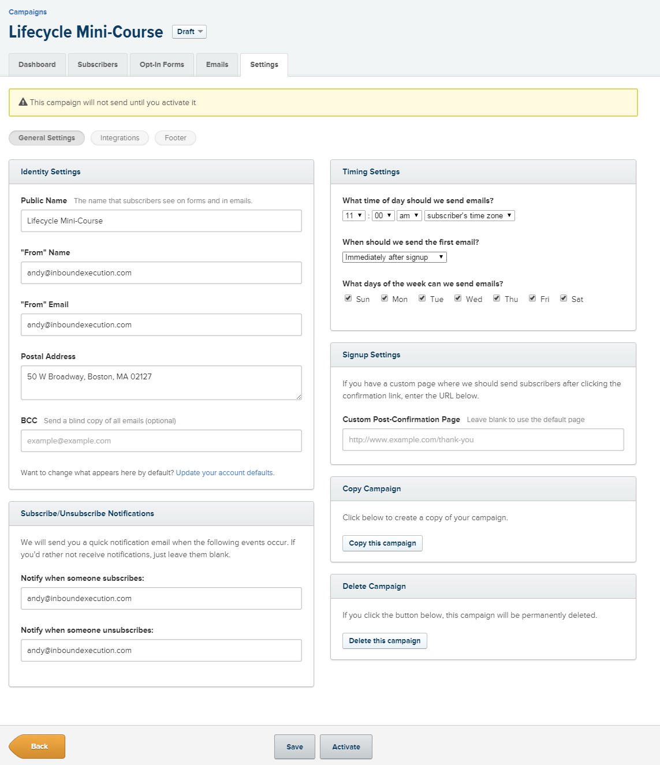660x765 pixels.
Task: Click the Signup Settings panel header
Action: click(x=483, y=355)
